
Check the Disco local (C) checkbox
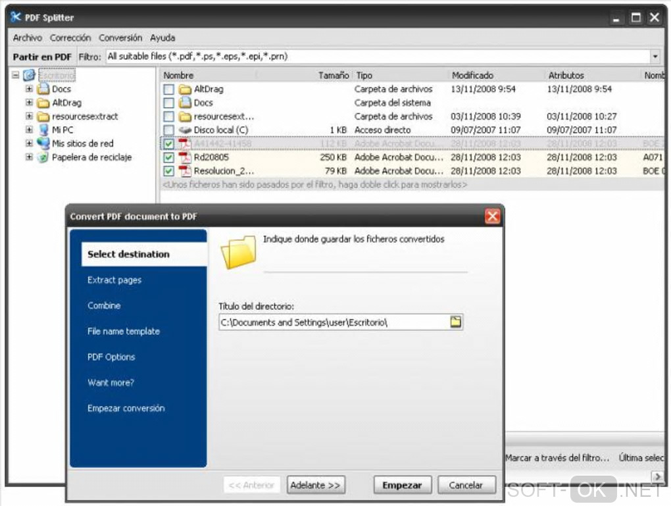click(x=168, y=130)
